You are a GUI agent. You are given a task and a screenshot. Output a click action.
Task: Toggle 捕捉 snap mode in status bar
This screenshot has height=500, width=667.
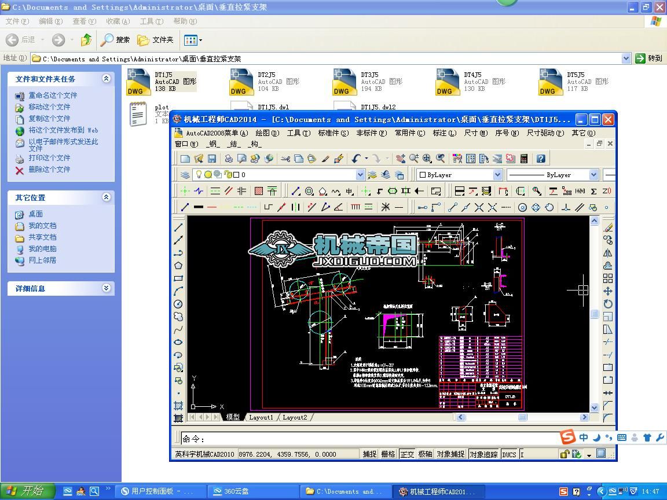pyautogui.click(x=370, y=454)
